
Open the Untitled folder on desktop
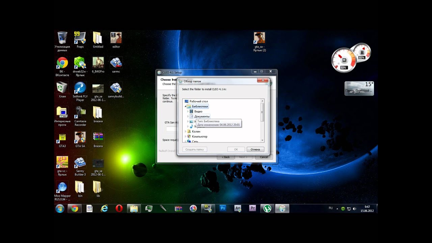[98, 40]
